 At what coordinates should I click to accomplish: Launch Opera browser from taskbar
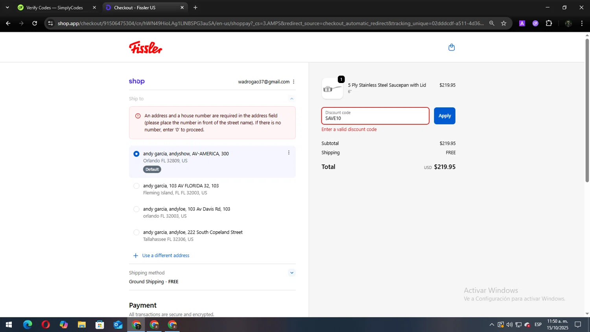tap(46, 325)
